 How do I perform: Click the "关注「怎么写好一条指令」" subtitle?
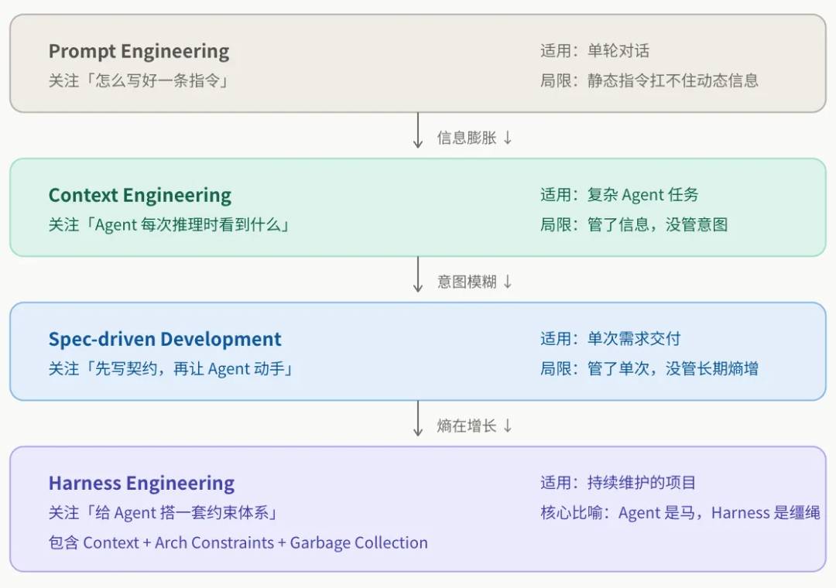[139, 80]
